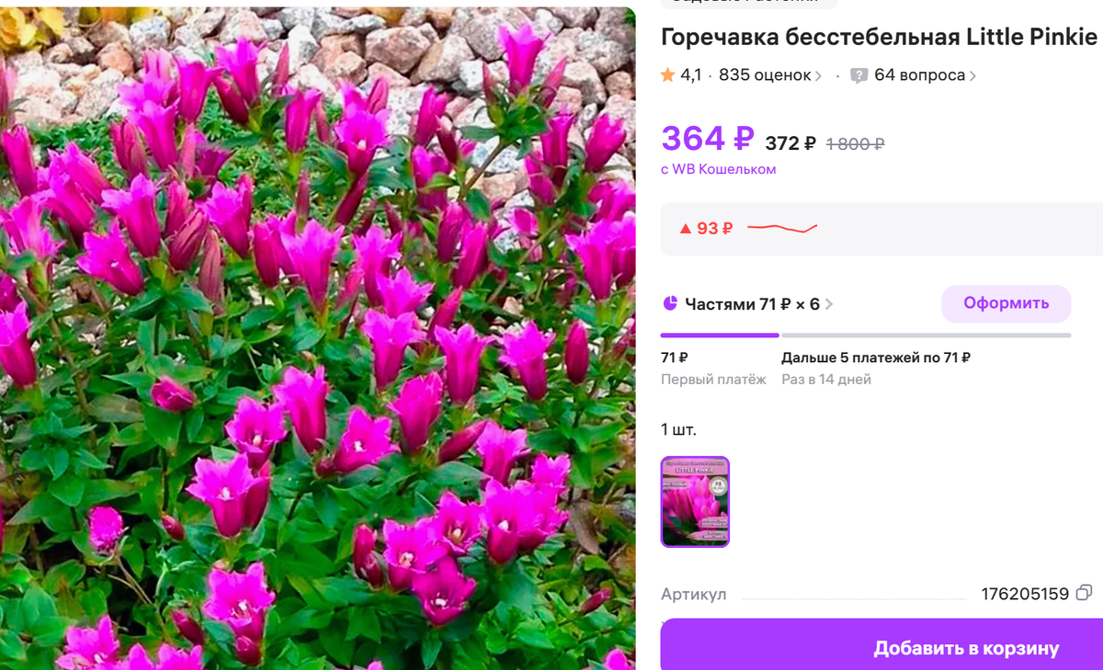Open the red price history sparkline
Screen dimensions: 1103x670
pyautogui.click(x=782, y=227)
